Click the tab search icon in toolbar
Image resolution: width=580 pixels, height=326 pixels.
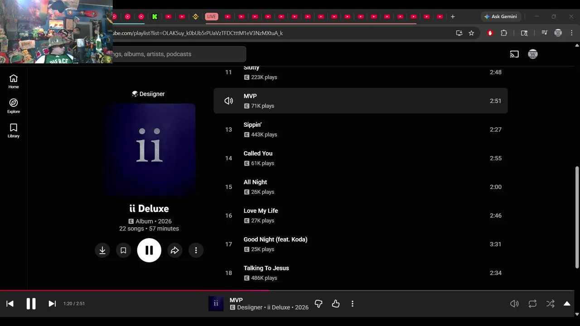point(524,33)
